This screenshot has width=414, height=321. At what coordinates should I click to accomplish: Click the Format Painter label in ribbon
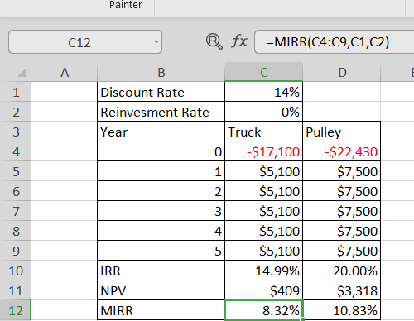[x=126, y=5]
